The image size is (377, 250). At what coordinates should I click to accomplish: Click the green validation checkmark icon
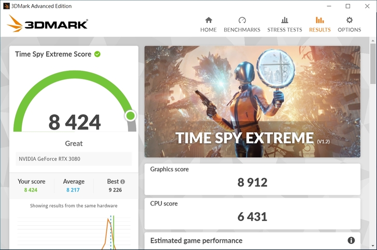pos(97,54)
